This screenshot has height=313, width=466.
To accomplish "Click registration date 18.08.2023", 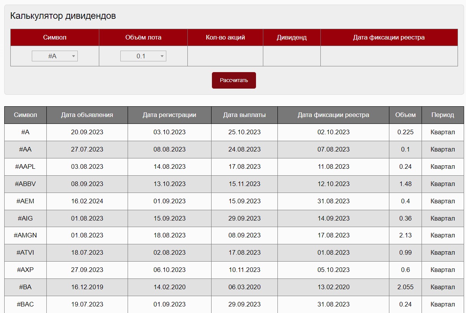I will coord(169,236).
